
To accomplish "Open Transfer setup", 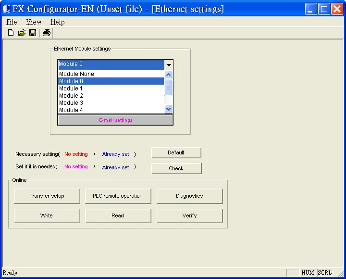I will click(47, 196).
